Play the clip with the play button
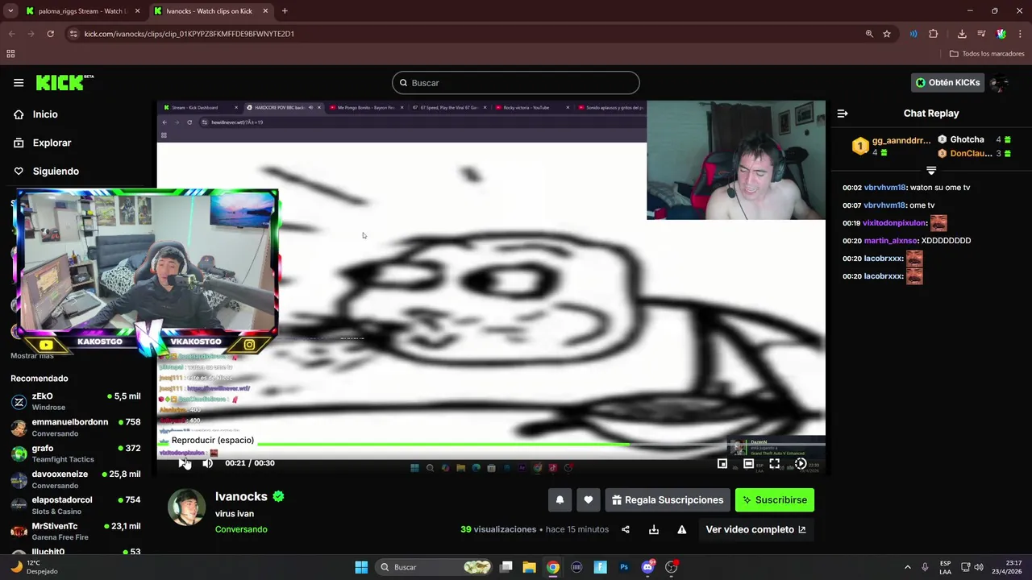 pyautogui.click(x=183, y=463)
